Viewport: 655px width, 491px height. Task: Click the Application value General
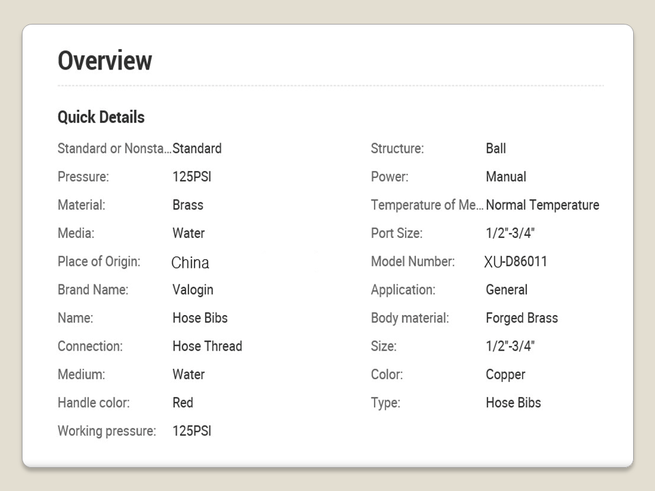506,290
